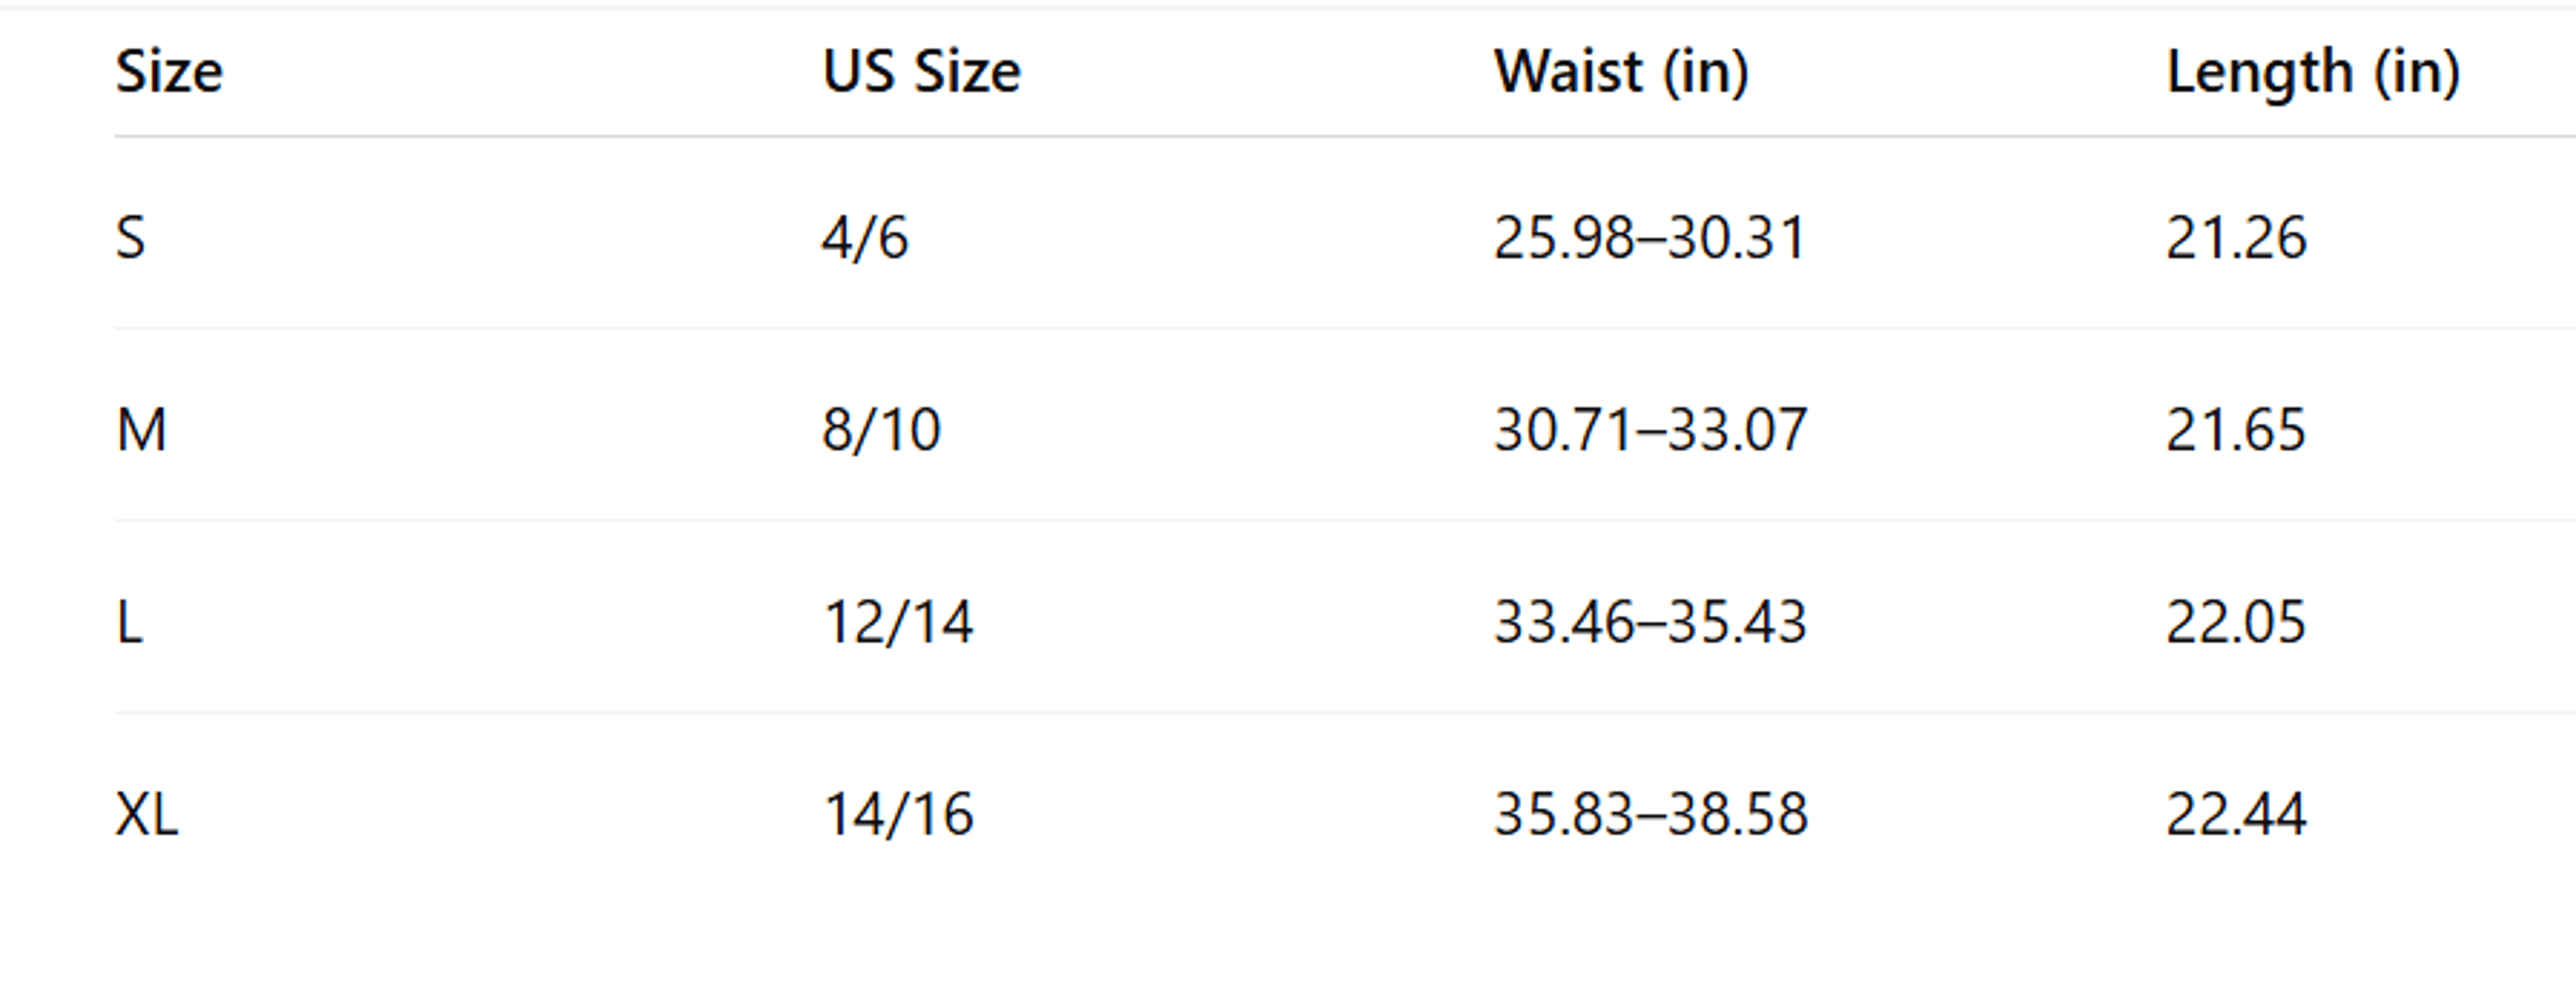Click waist value 35.83–38.58
Image resolution: width=2576 pixels, height=1001 pixels.
[1651, 814]
